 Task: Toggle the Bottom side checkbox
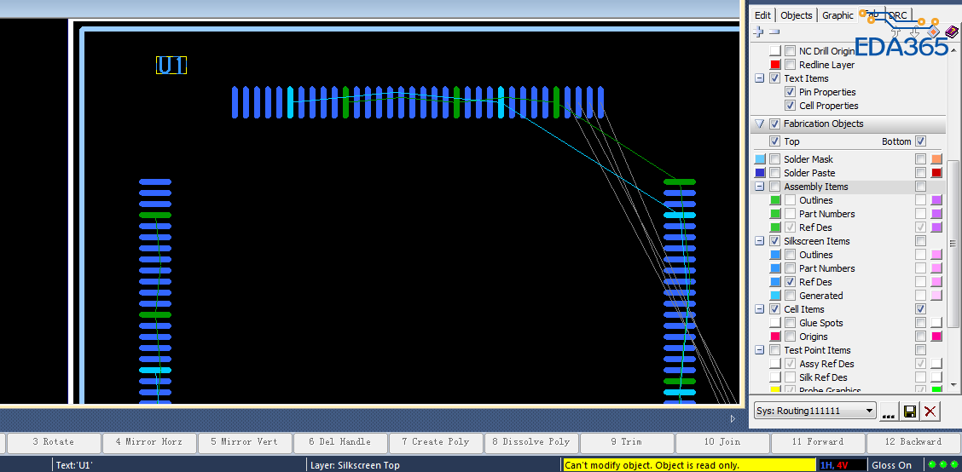click(x=920, y=141)
